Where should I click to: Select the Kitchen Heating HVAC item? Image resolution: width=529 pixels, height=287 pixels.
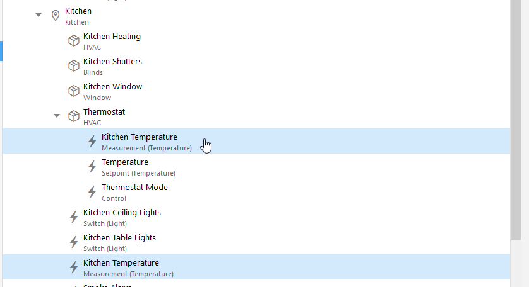tap(112, 41)
